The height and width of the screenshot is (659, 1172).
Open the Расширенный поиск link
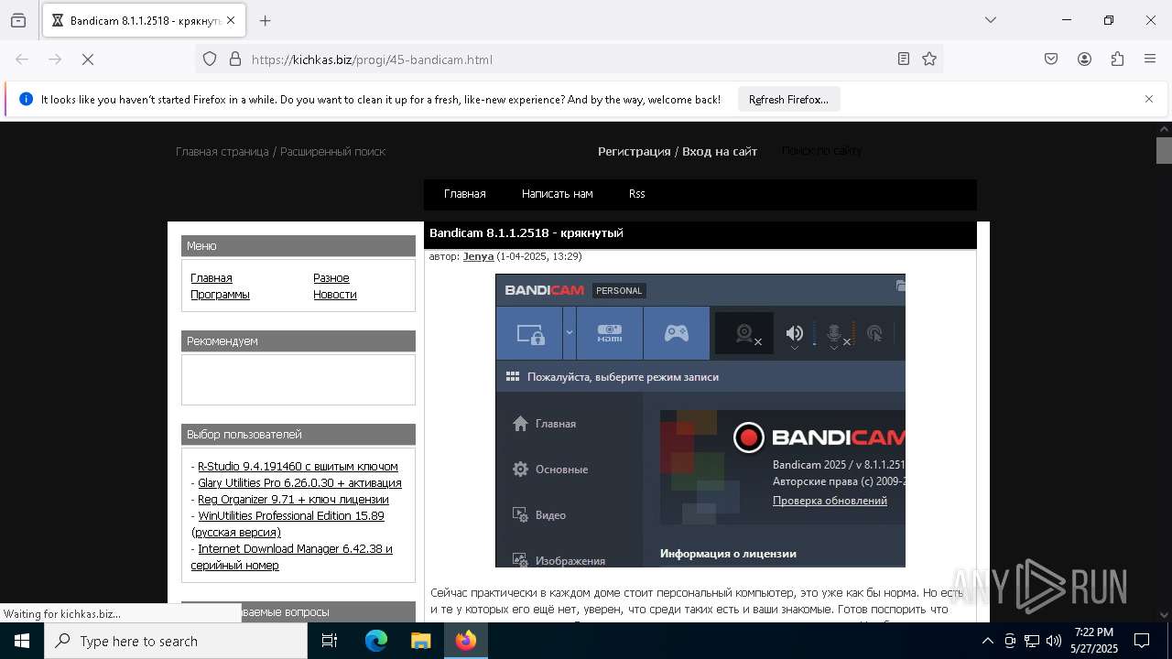(x=333, y=151)
